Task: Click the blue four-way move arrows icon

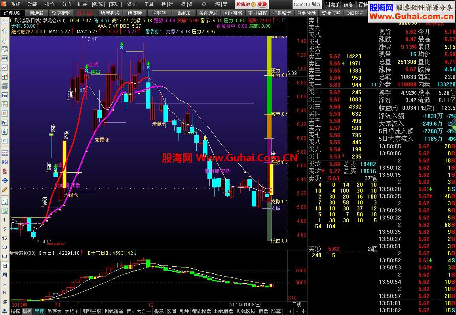Action: [4, 181]
